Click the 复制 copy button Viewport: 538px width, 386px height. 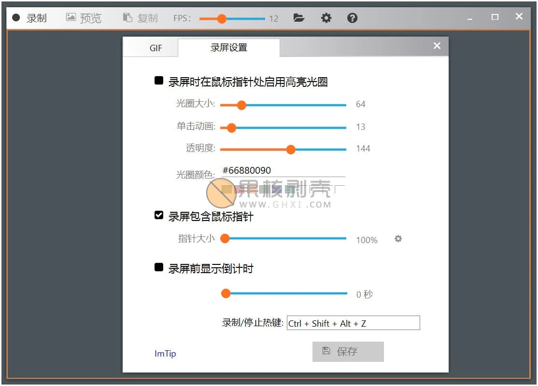tap(140, 18)
